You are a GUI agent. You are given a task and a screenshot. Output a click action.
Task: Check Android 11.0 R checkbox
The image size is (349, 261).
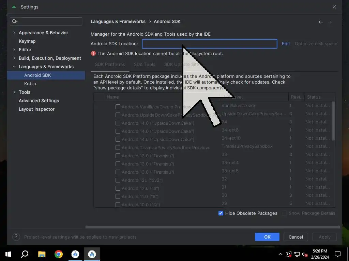118,196
